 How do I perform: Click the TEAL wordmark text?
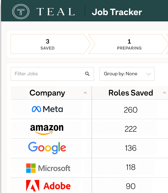click(x=56, y=12)
